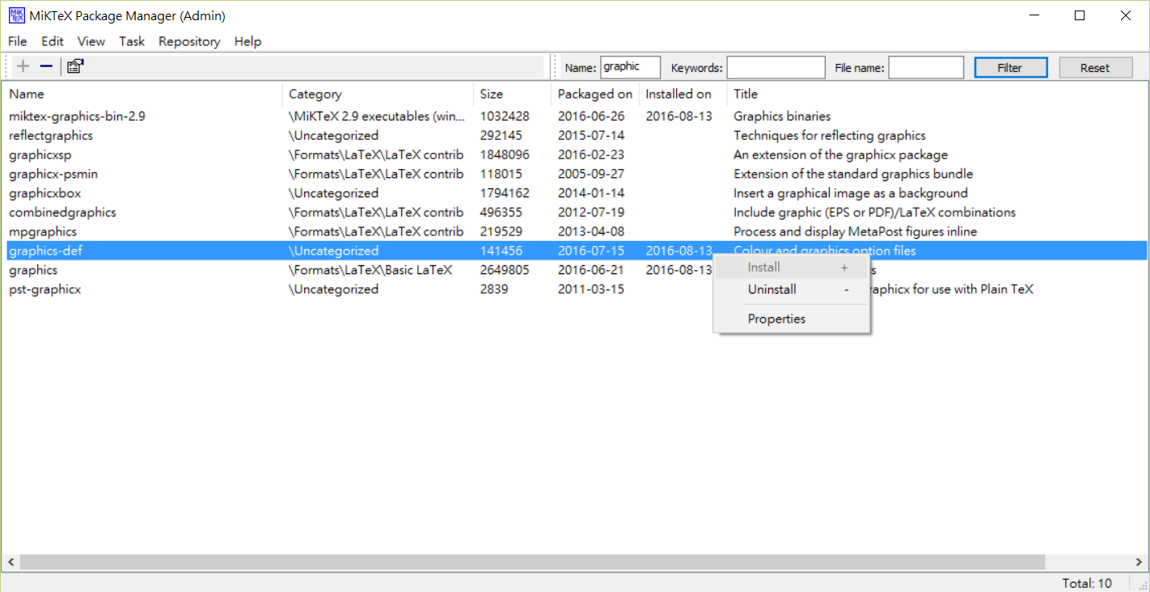Click title 'Insert a graphical image as a background'
The width and height of the screenshot is (1150, 592).
tap(851, 193)
